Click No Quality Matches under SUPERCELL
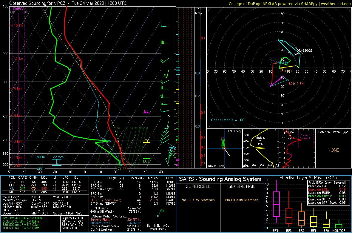The width and height of the screenshot is (352, 233). [x=198, y=200]
